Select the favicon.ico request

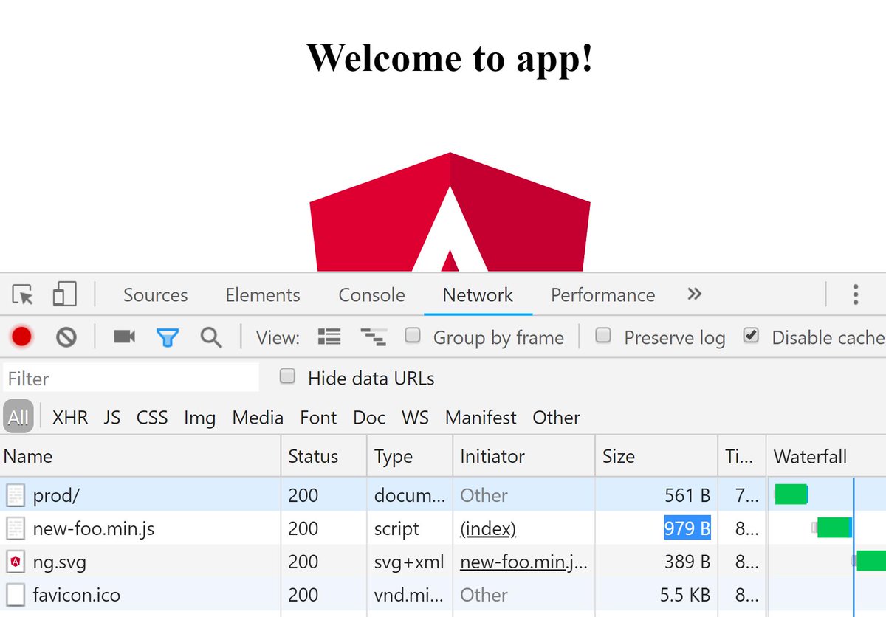click(x=443, y=595)
